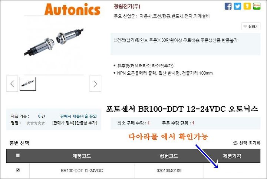
Task: Open the 판매사 정보 link
Action: [x=63, y=123]
